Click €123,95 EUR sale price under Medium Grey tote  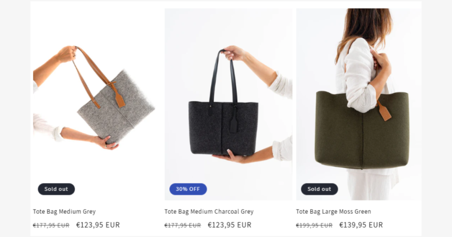click(98, 225)
